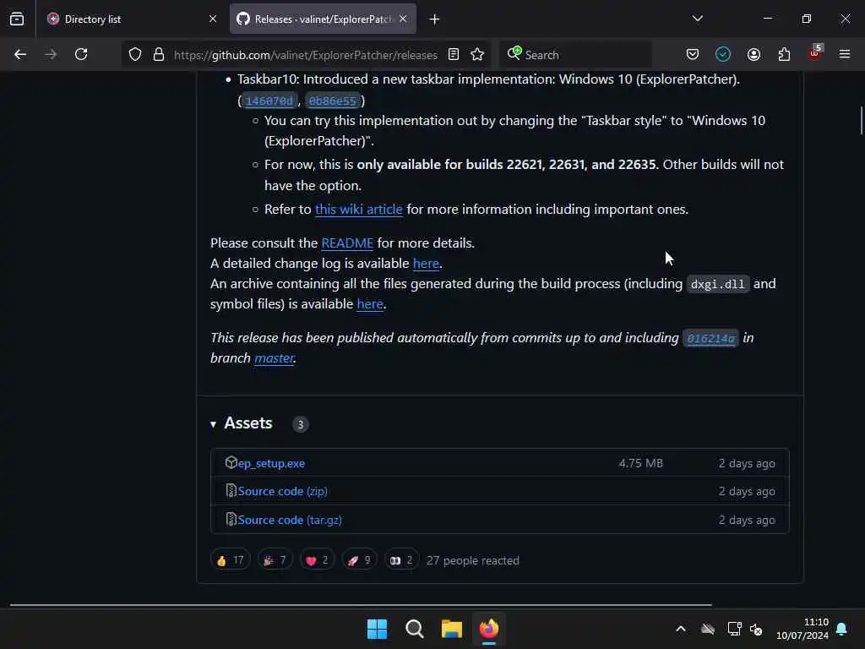This screenshot has width=865, height=649.
Task: Click the teal checkmark extension icon
Action: tap(723, 54)
